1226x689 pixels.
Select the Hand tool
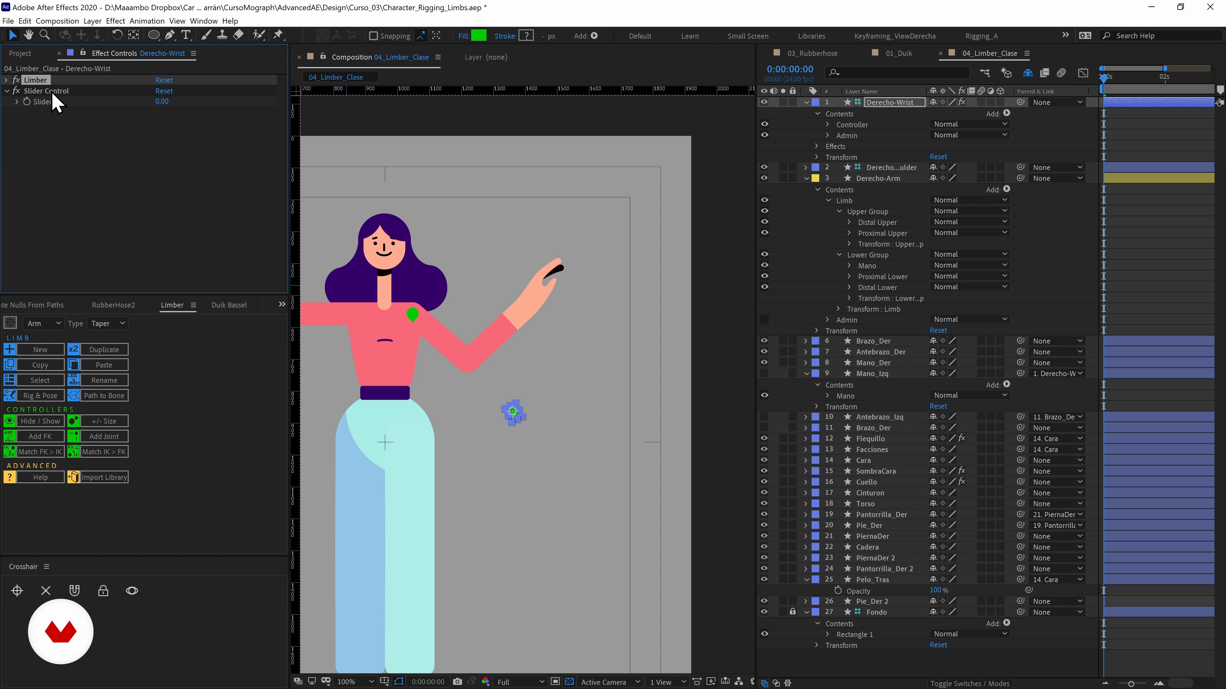click(x=28, y=35)
